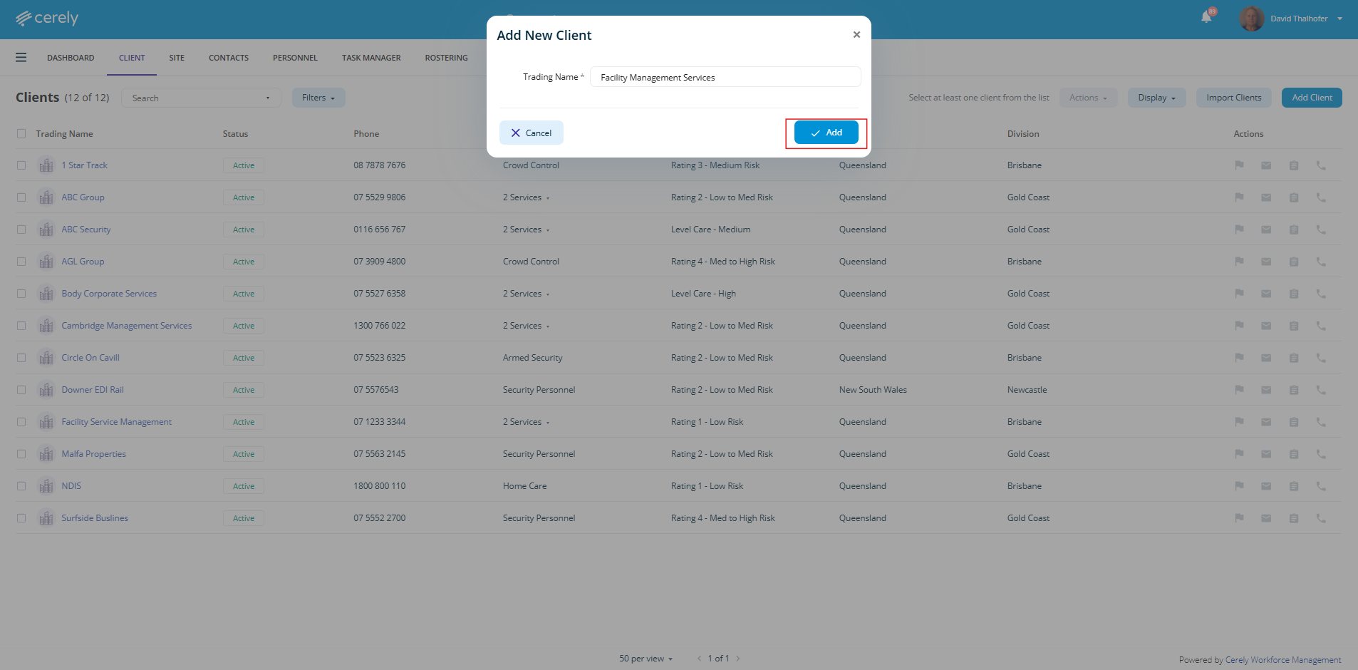Screen dimensions: 1358x670
Task: Click the email icon for Circle On Cavill
Action: [x=1266, y=358]
